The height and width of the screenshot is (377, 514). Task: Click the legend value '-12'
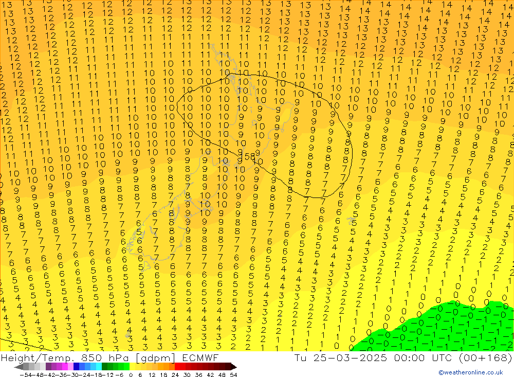[108, 375]
